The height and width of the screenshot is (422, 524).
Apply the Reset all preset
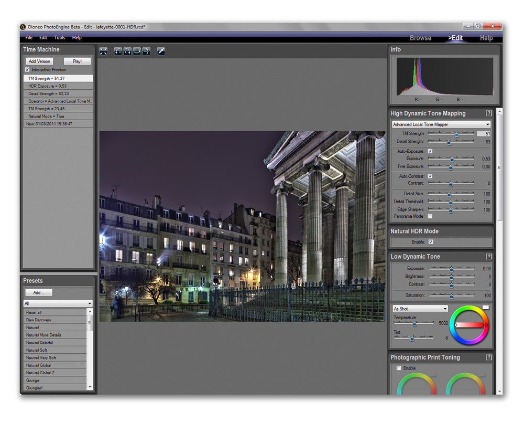click(x=55, y=312)
